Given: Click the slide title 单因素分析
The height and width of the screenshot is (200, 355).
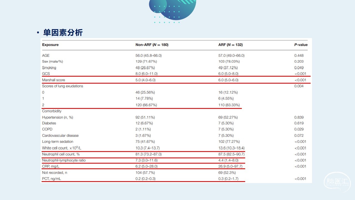Looking at the screenshot, I should (63, 33).
